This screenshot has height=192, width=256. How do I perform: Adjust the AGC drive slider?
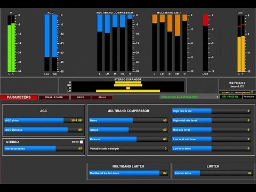(44, 121)
